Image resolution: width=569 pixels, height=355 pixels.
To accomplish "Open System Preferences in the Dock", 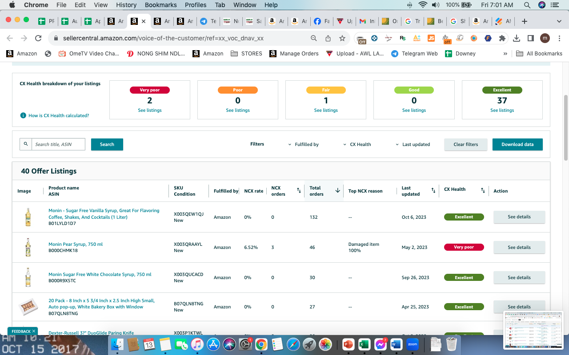I will point(245,344).
